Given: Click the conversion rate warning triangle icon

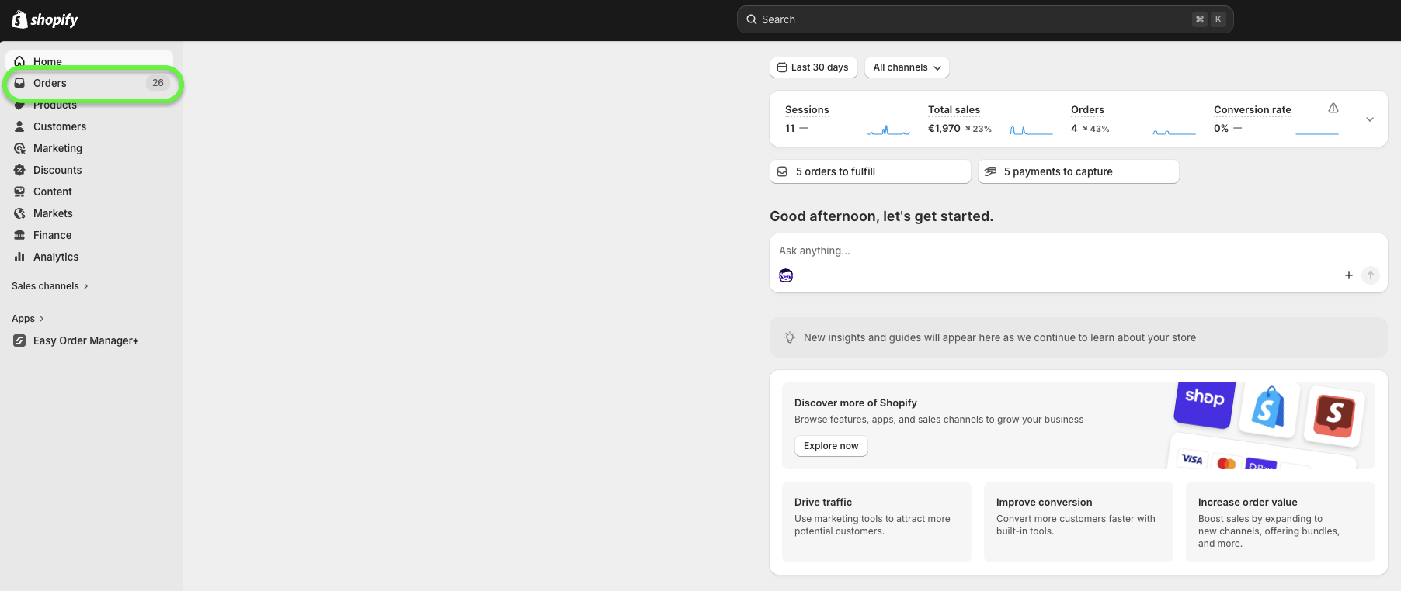Looking at the screenshot, I should pyautogui.click(x=1333, y=109).
